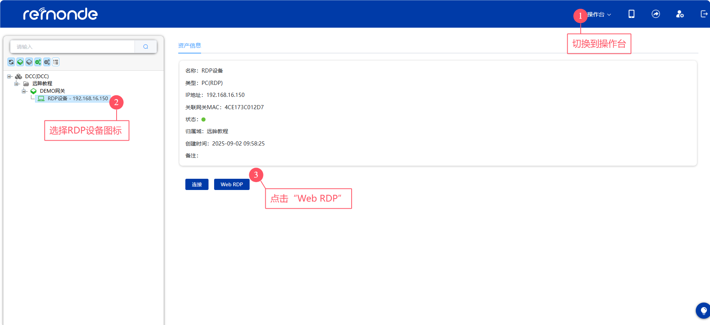Collapse the 远眸教程 folder node
Screen dimensions: 710x325
(x=16, y=84)
